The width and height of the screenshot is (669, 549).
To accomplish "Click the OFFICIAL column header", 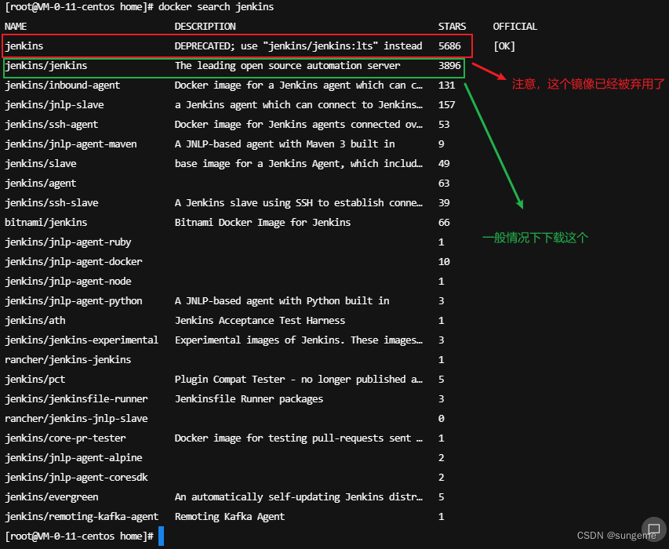I will 514,27.
